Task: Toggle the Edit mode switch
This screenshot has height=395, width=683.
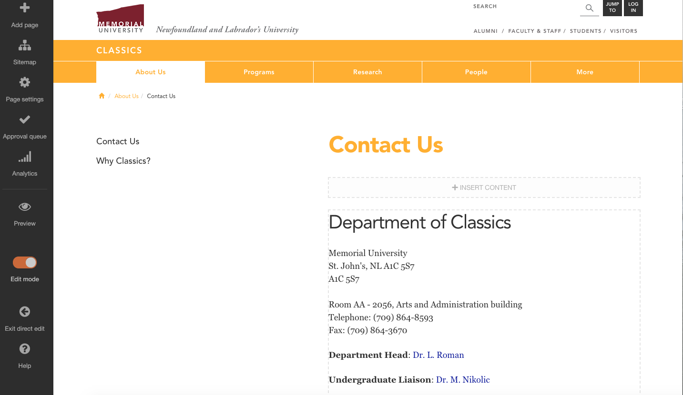Action: tap(25, 262)
